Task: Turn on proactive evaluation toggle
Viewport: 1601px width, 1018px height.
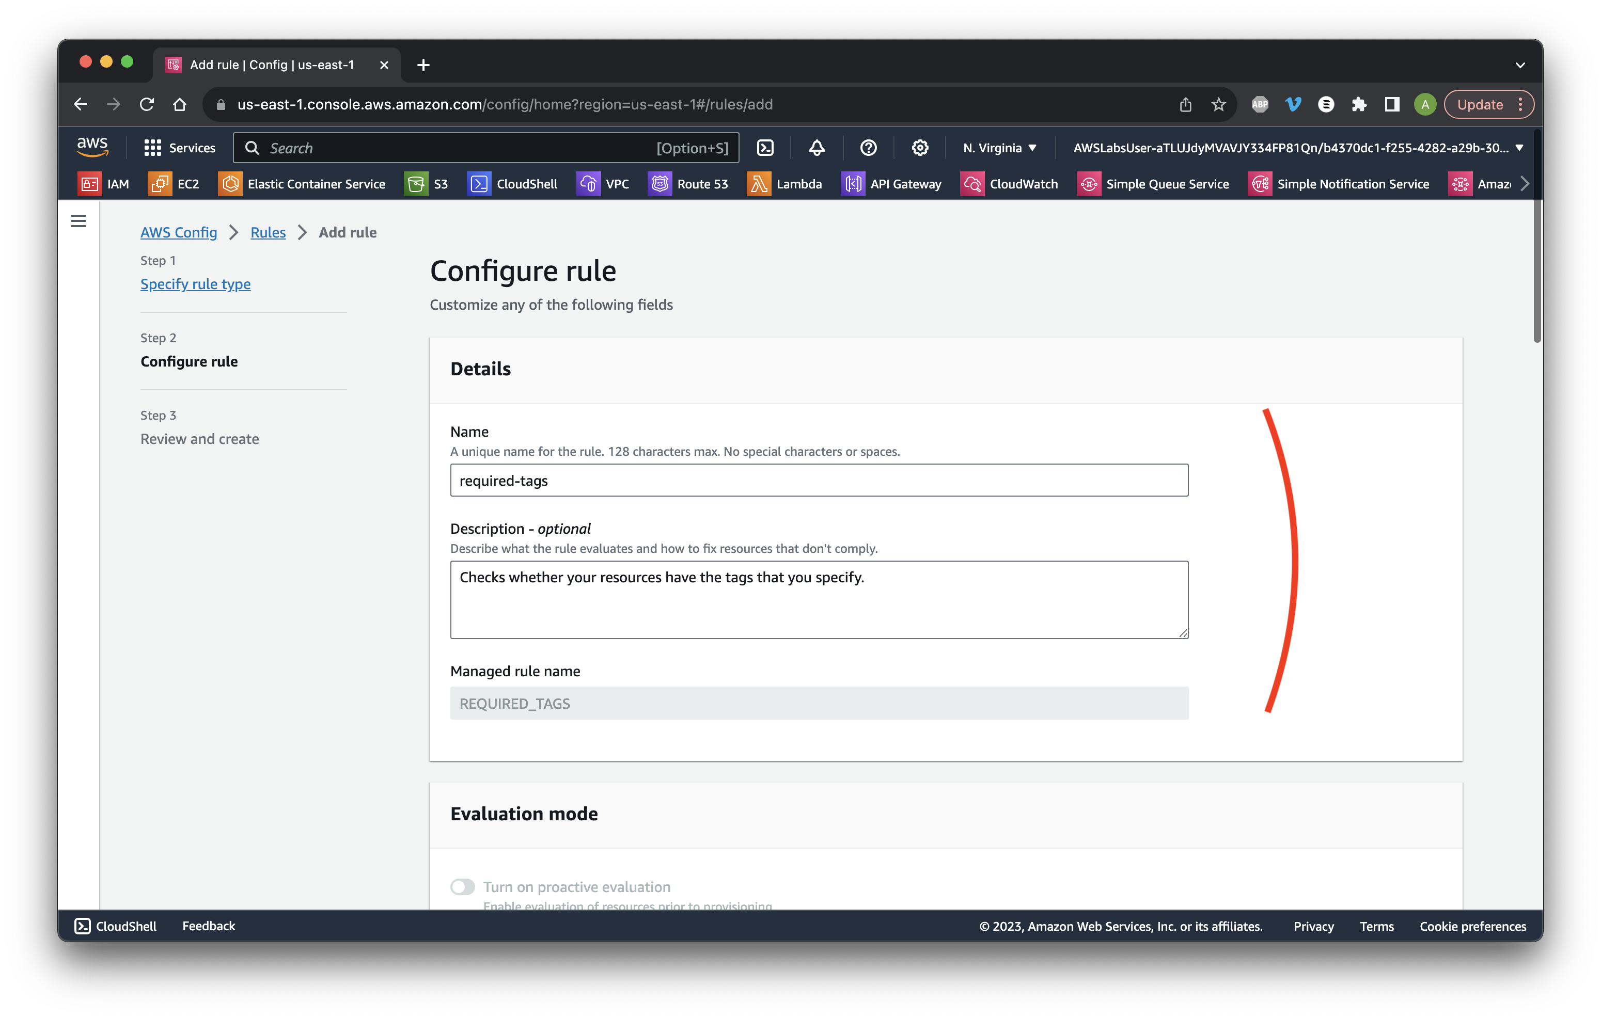Action: point(462,886)
